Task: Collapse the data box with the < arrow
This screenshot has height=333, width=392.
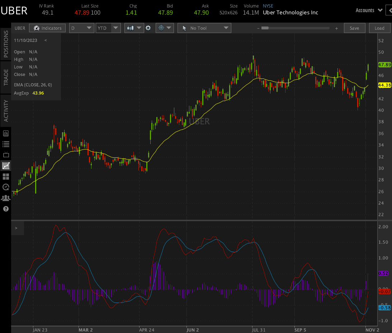Action: point(46,40)
